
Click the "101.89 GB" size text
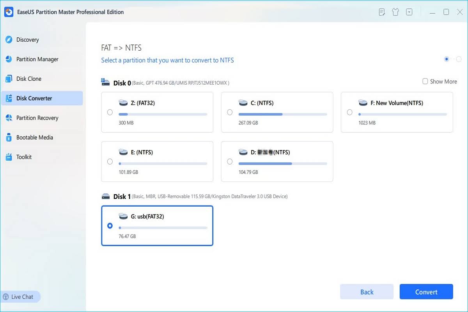128,172
